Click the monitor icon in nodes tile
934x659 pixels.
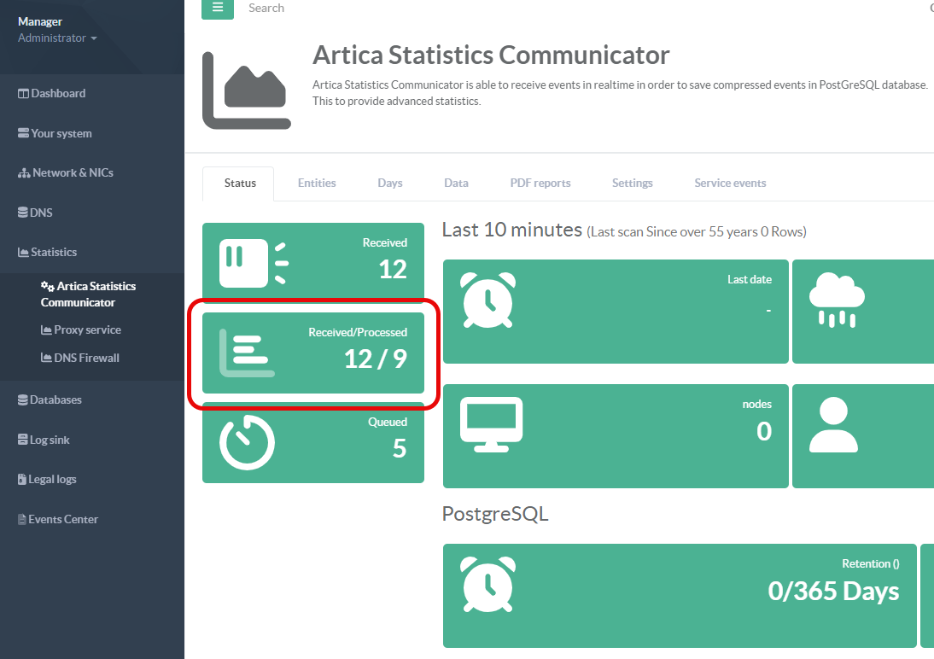(x=491, y=424)
